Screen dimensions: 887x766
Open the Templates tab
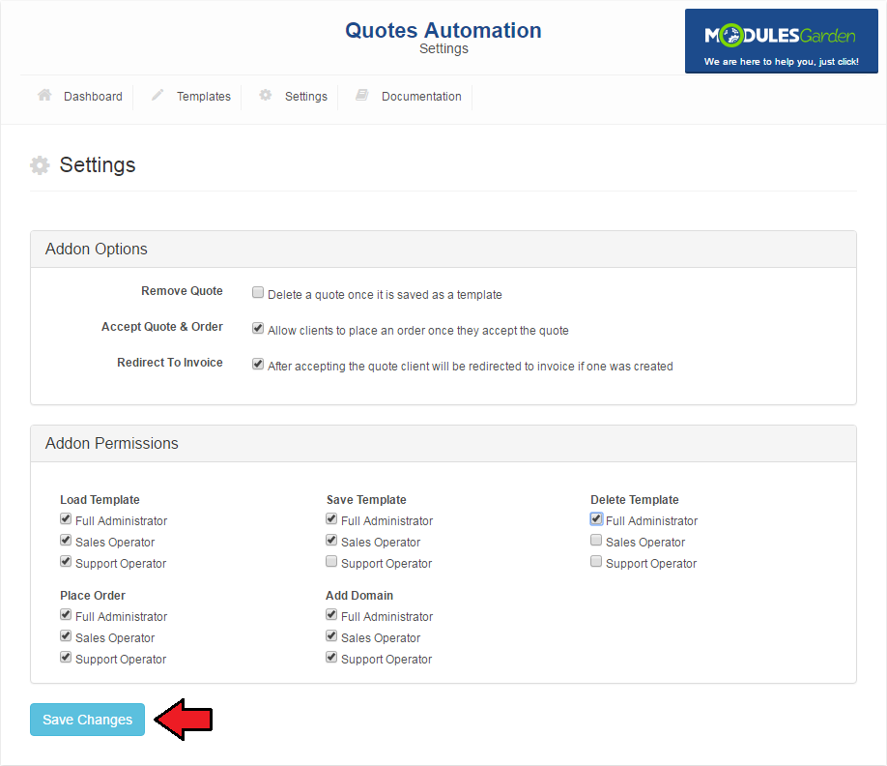[204, 97]
